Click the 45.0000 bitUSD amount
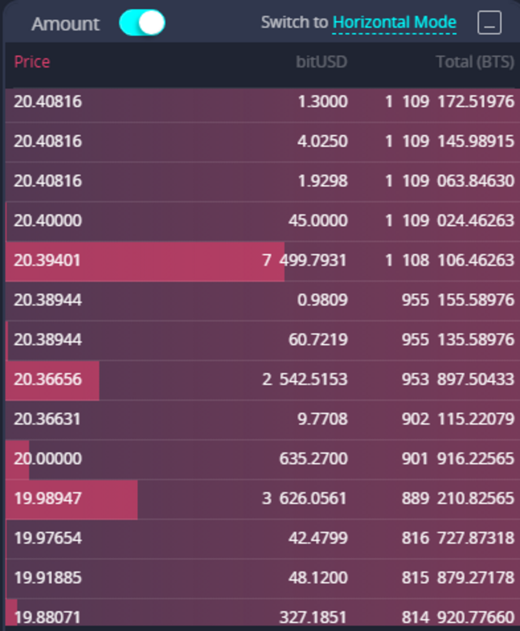The height and width of the screenshot is (631, 520). tap(318, 220)
